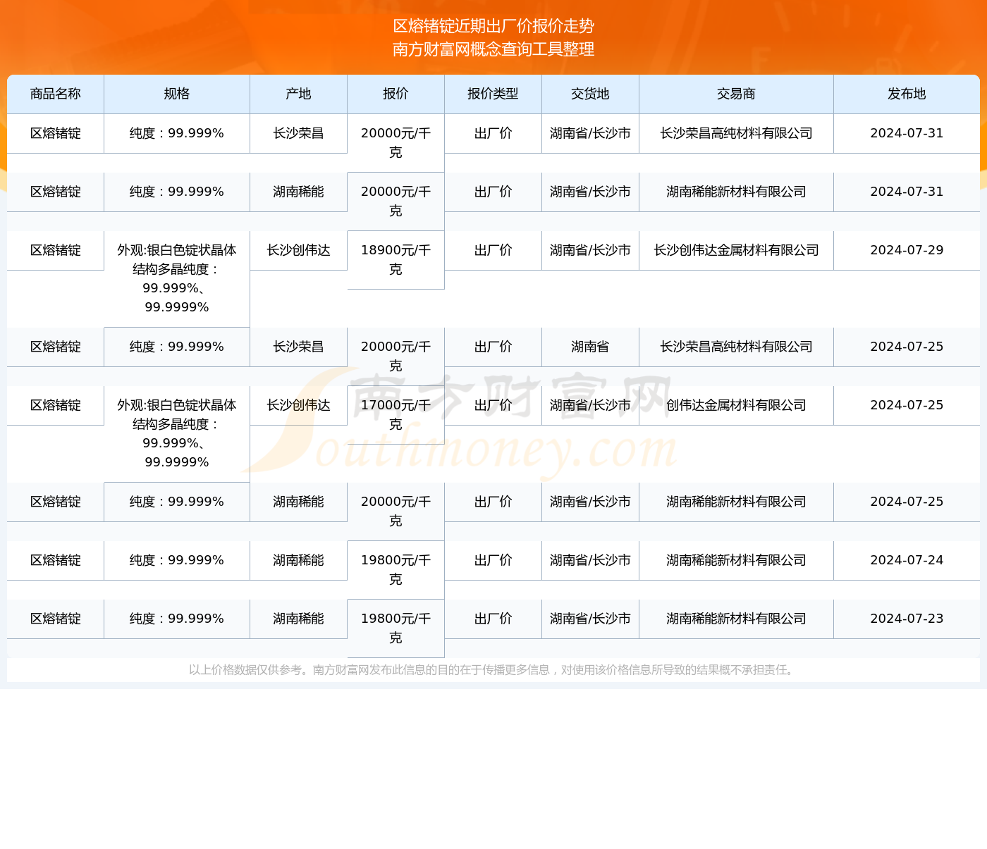Click 湖南稀能 origin in 2024-07-24 row
The image size is (987, 849).
(x=299, y=561)
